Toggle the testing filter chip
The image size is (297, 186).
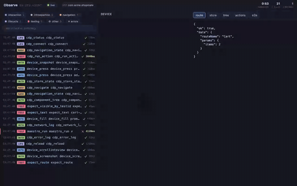(x=35, y=21)
